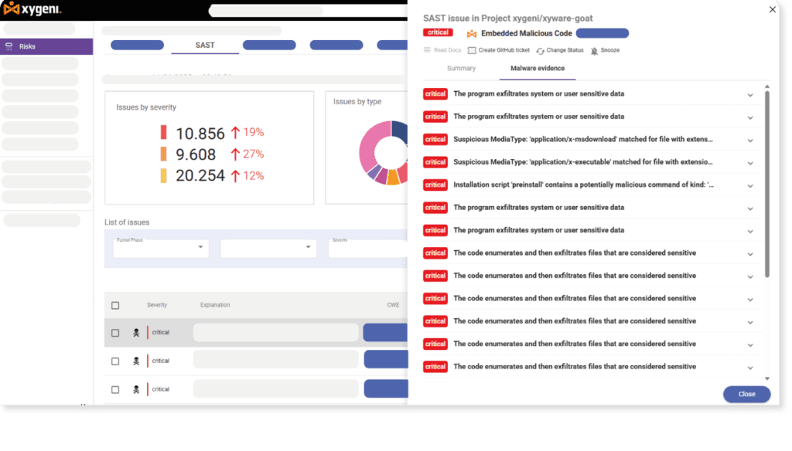The width and height of the screenshot is (792, 451).
Task: Expand the 'preinstall' installation script evidence row
Action: tap(749, 185)
